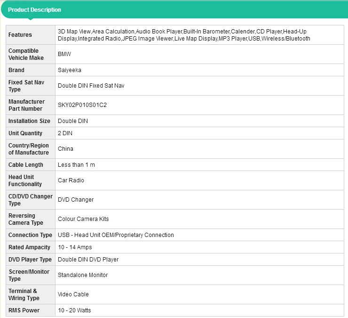Screen dimensions: 348x318
Task: Click the '10 - 14 Amps' value
Action: tap(75, 247)
